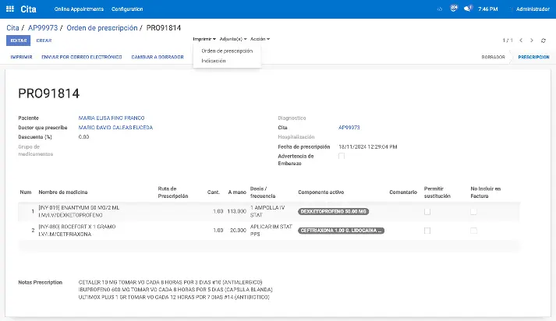The width and height of the screenshot is (556, 321).
Task: Select the BORRADOR status stage
Action: point(493,57)
